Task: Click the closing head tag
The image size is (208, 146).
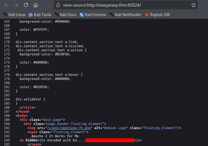Action: click(23, 112)
